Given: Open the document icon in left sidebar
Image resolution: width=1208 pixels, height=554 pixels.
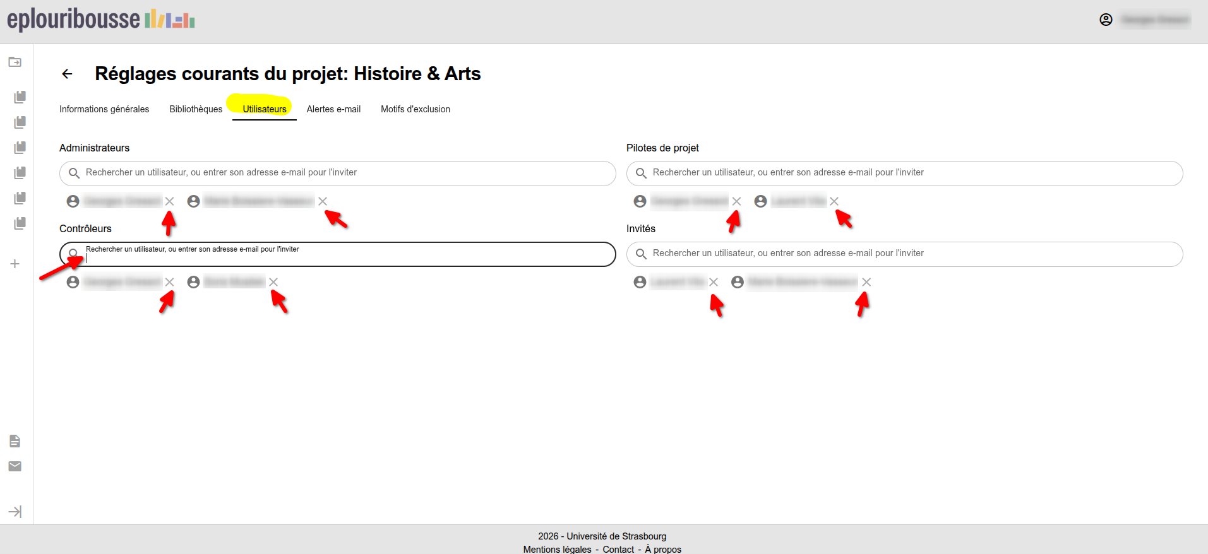Looking at the screenshot, I should [15, 441].
